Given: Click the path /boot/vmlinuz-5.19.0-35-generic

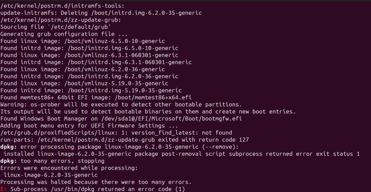Looking at the screenshot, I should pos(118,83).
